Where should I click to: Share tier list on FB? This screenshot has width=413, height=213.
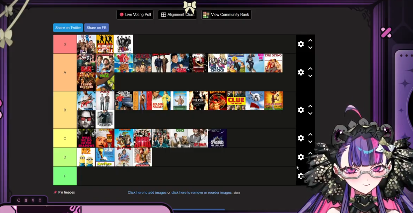tap(96, 27)
